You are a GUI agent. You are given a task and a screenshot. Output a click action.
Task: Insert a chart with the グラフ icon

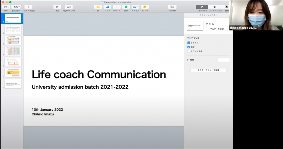tap(107, 7)
